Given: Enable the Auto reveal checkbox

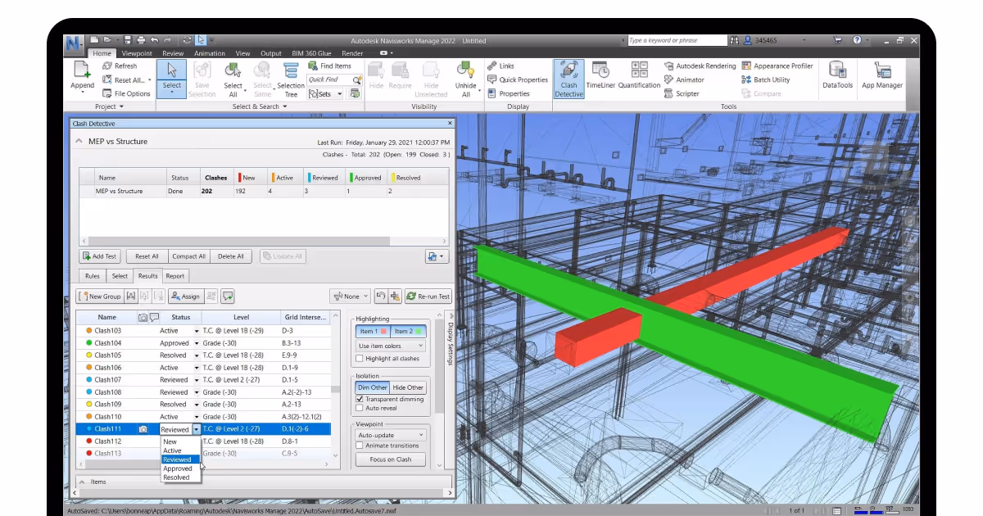Looking at the screenshot, I should pyautogui.click(x=360, y=408).
